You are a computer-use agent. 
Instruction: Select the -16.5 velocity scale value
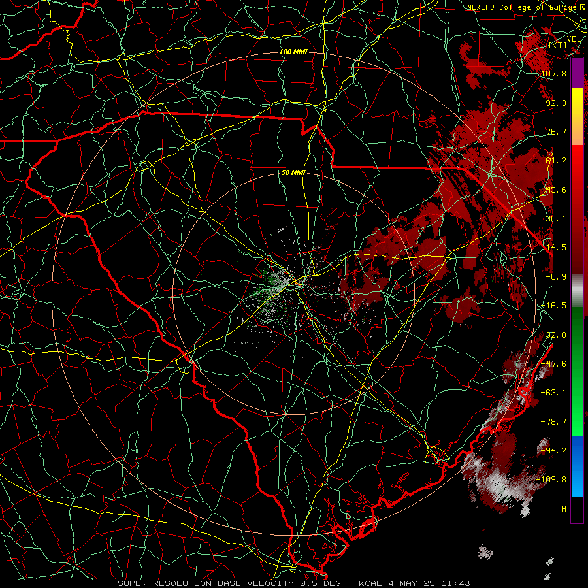[x=553, y=306]
